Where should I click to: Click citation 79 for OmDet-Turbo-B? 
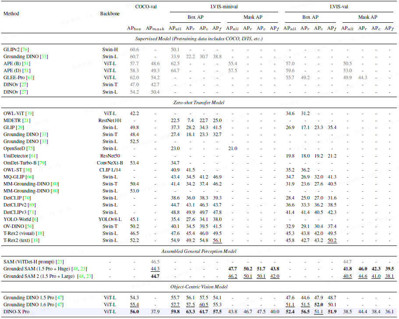click(42, 163)
